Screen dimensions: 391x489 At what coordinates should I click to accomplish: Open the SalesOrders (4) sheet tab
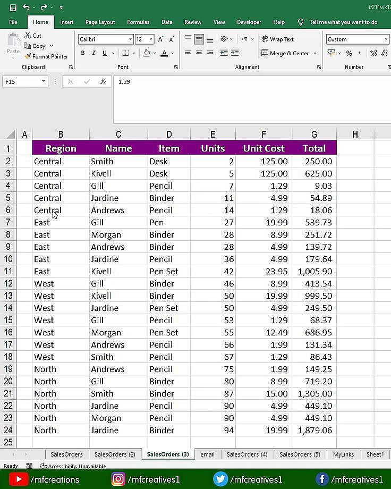click(x=247, y=454)
